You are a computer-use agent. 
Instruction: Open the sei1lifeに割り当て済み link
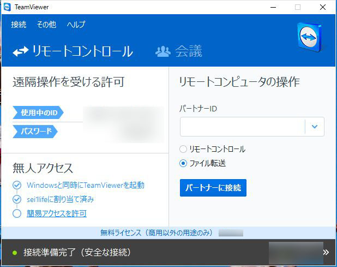tap(61, 199)
